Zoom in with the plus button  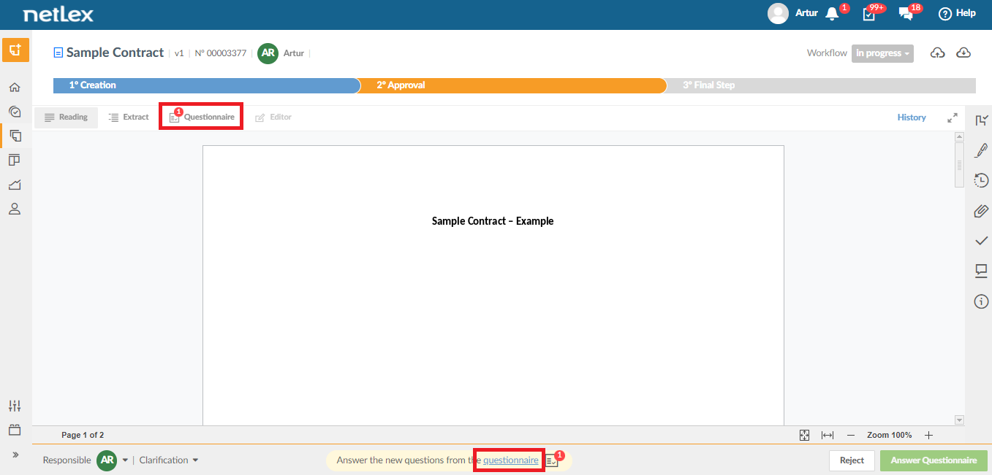pos(928,435)
